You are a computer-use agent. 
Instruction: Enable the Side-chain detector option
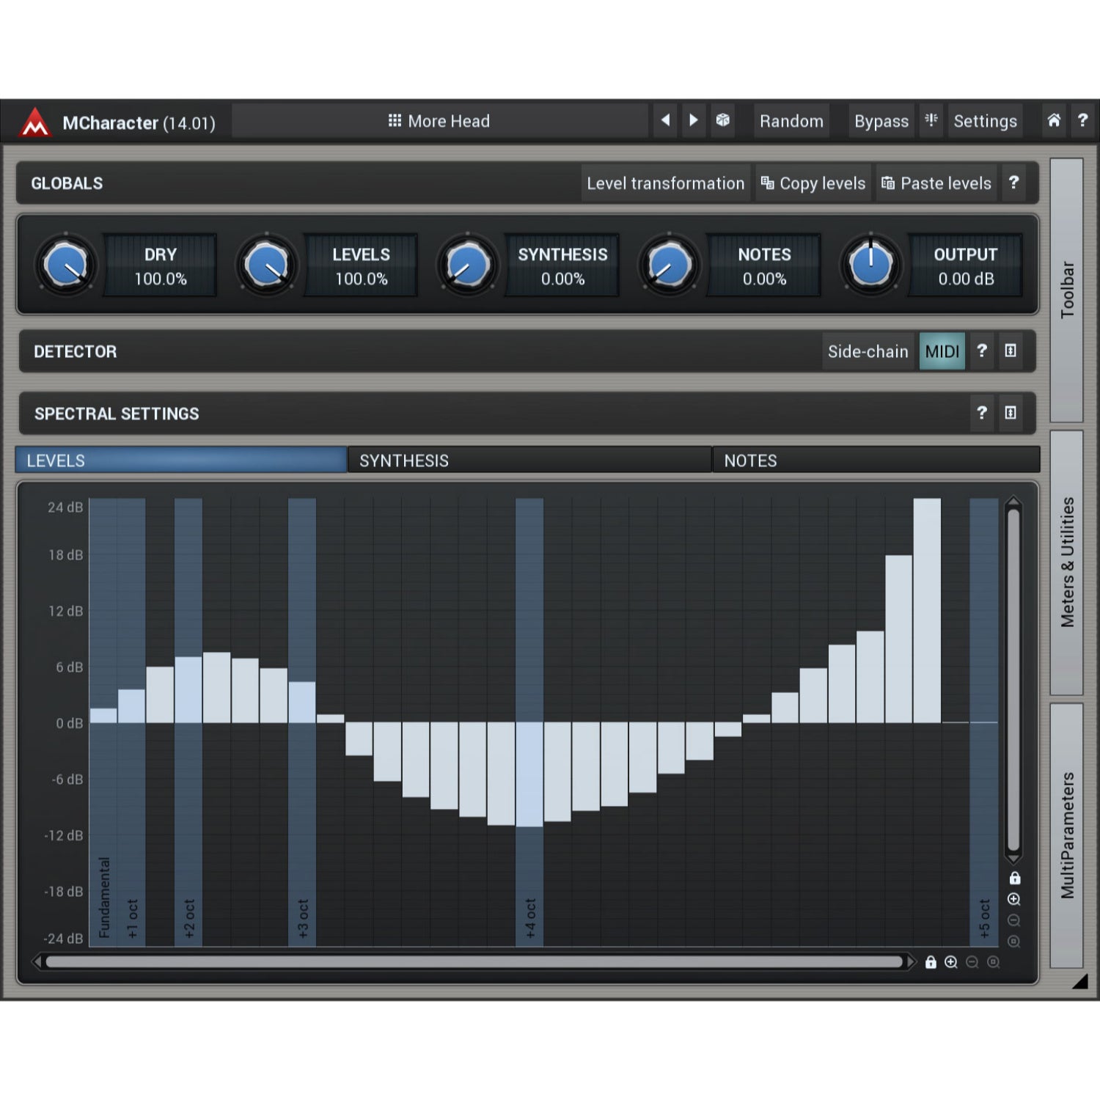pos(868,351)
